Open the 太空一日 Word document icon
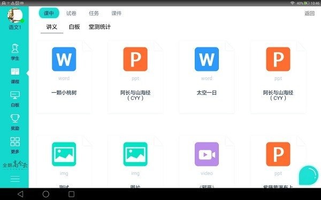Image resolution: width=321 pixels, height=200 pixels. coord(207,59)
